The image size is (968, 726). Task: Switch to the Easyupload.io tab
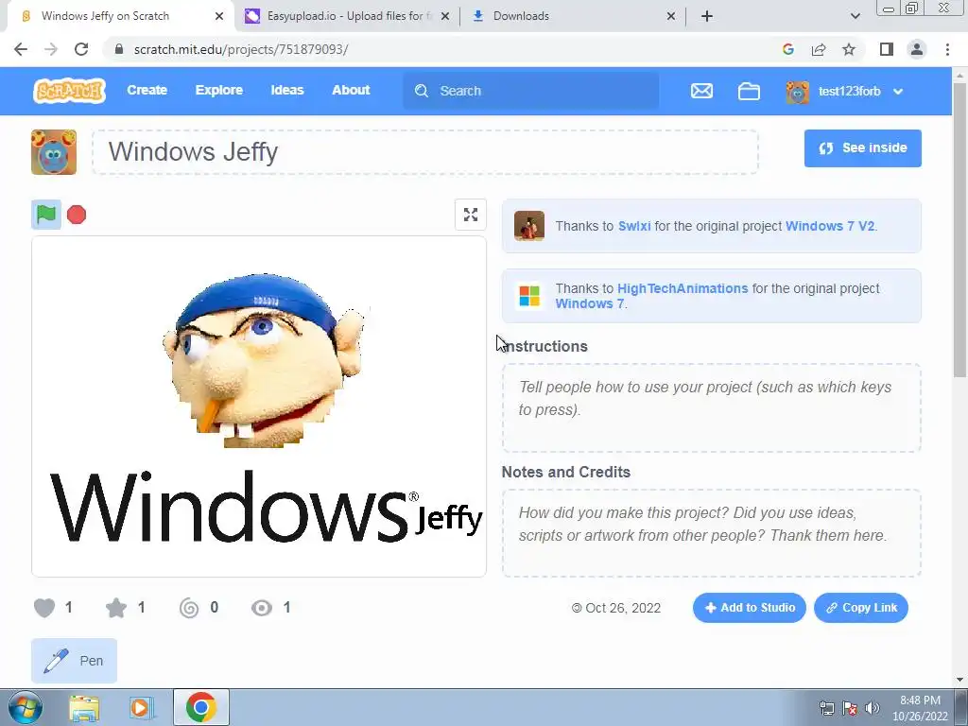(x=346, y=16)
